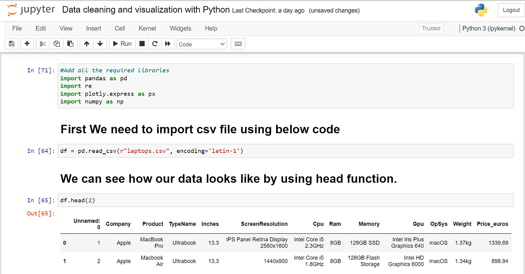Rename notebook by clicking its title
Image resolution: width=525 pixels, height=274 pixels.
coord(146,10)
